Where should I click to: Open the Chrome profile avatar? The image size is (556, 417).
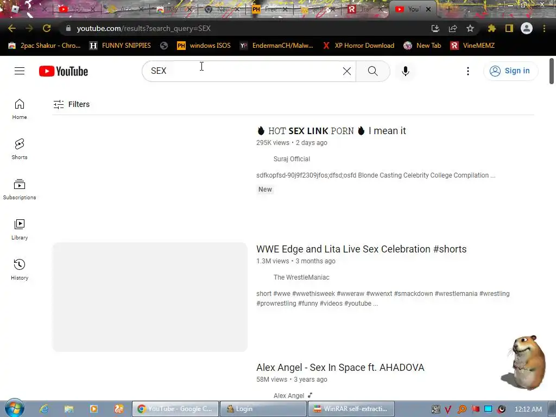point(526,28)
